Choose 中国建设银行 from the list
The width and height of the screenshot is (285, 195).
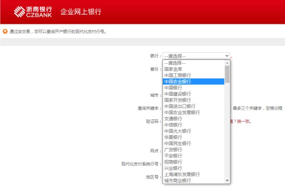[x=193, y=94]
